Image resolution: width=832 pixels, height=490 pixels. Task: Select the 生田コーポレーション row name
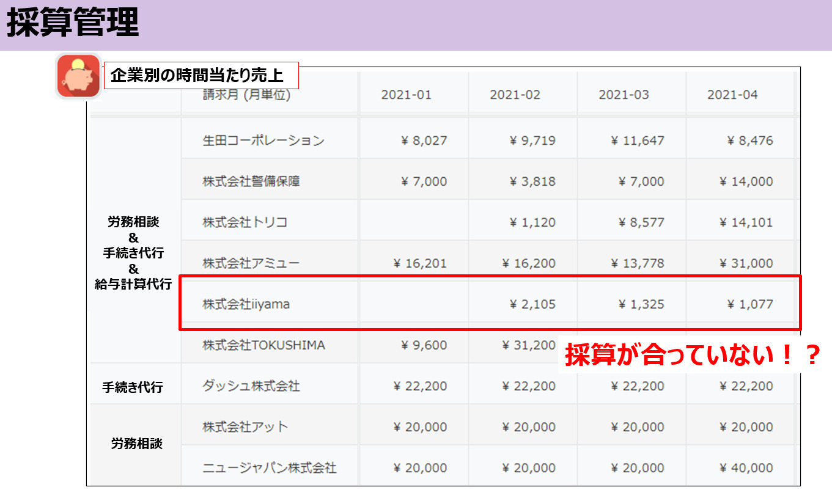point(263,141)
